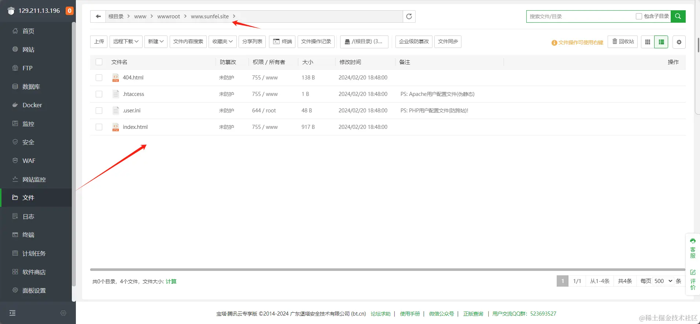700x324 pixels.
Task: Open the 使用手册 footer link
Action: tap(410, 314)
